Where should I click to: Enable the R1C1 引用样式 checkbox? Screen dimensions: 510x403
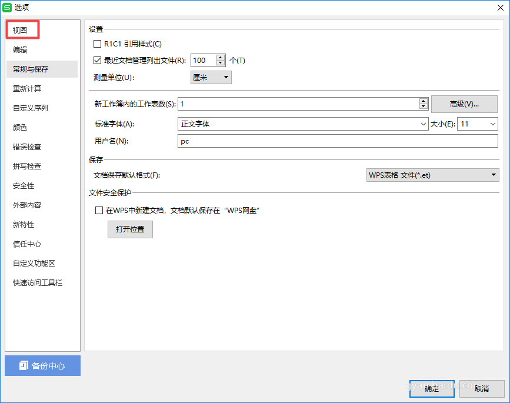pos(99,44)
